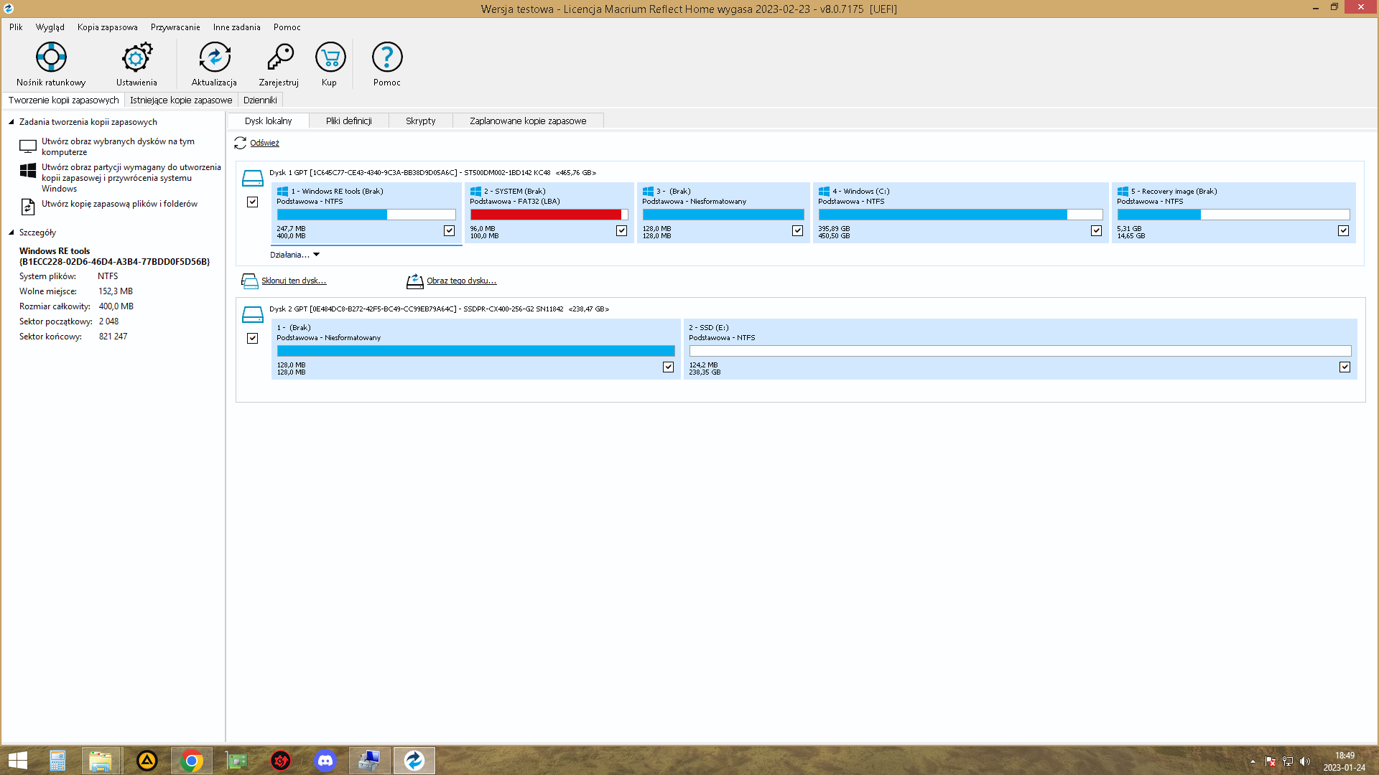Viewport: 1379px width, 775px height.
Task: Open Kup shopping cart icon
Action: tap(330, 63)
